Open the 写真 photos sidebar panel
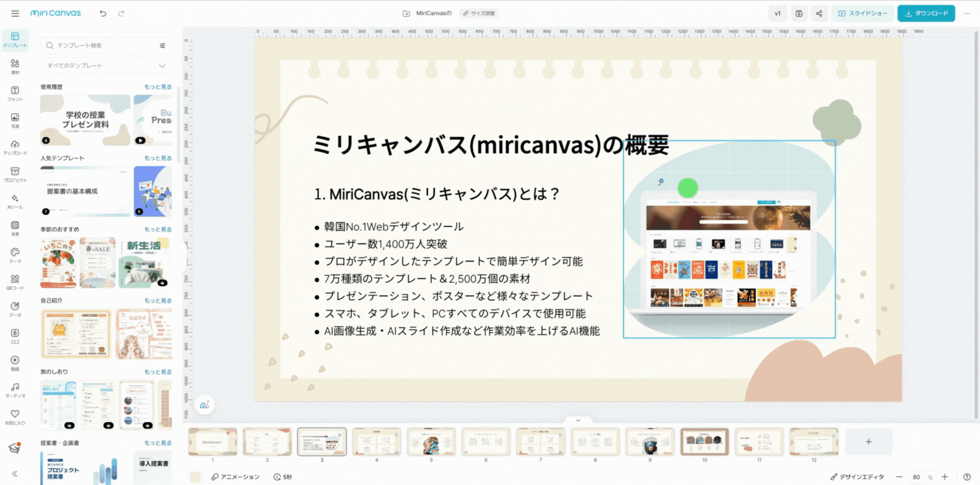The image size is (980, 485). 15,121
